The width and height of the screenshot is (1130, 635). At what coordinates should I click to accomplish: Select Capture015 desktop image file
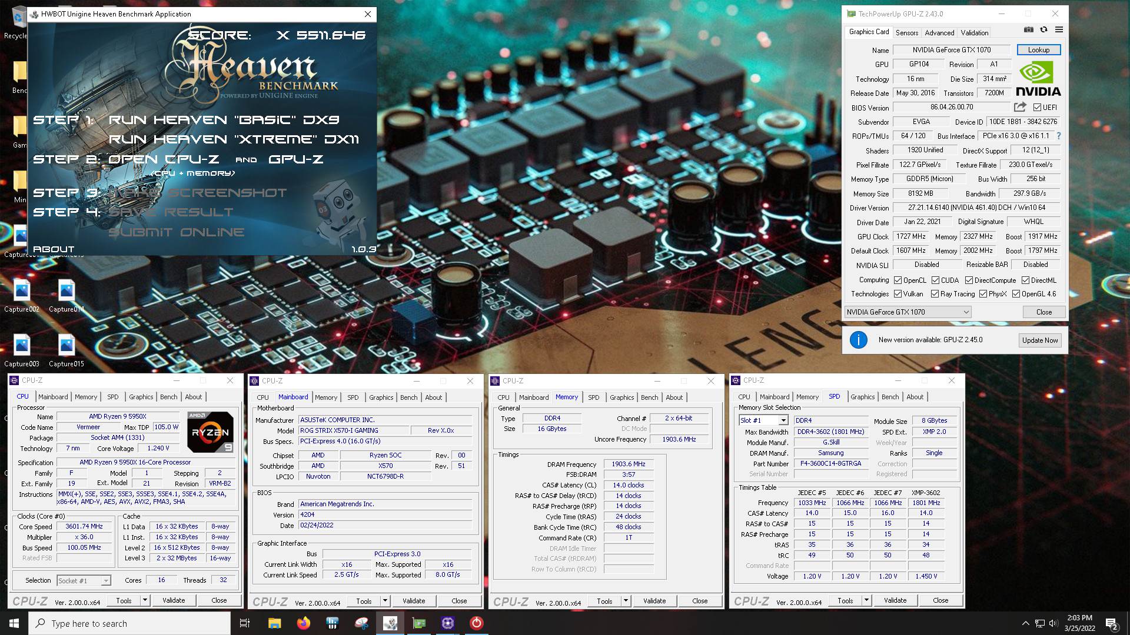[x=67, y=351]
